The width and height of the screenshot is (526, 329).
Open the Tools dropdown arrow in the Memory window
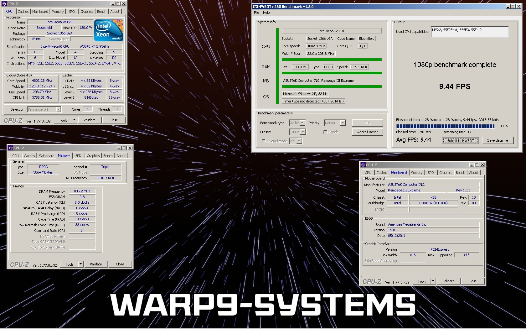(80, 264)
